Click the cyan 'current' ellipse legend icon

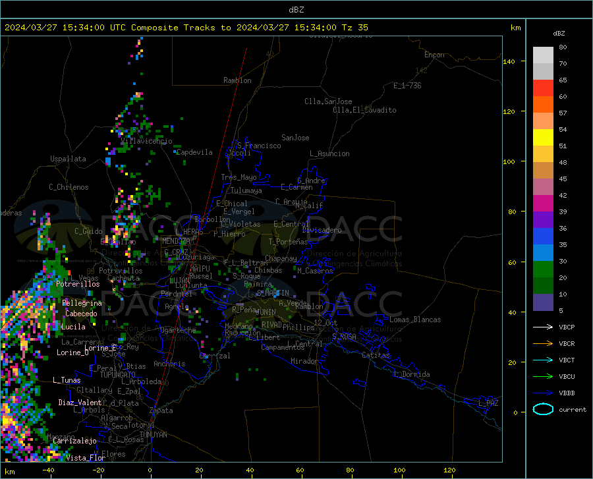coord(543,409)
